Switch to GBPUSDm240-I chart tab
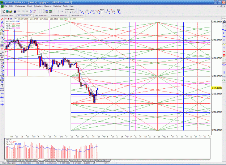This screenshot has height=165, width=226. [x=41, y=16]
